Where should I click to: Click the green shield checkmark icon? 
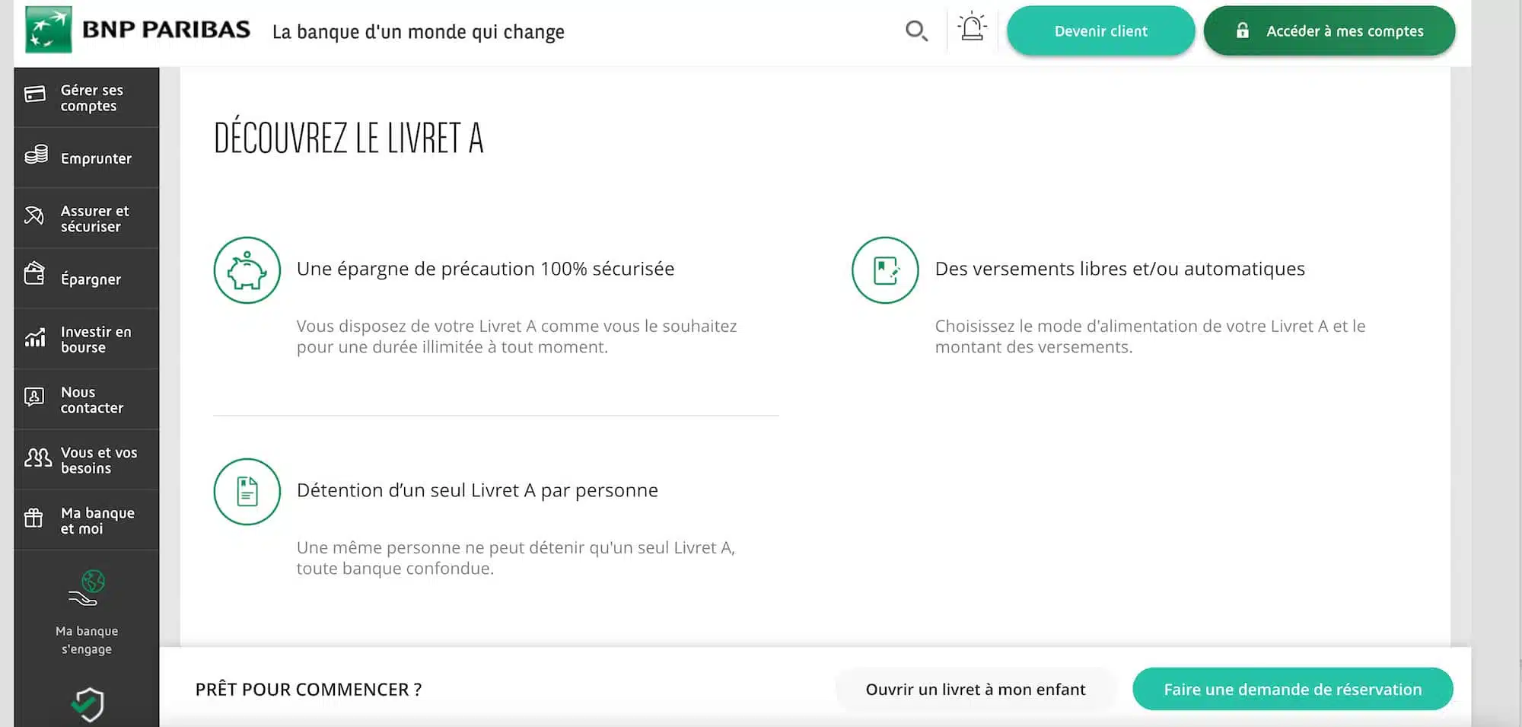[88, 704]
